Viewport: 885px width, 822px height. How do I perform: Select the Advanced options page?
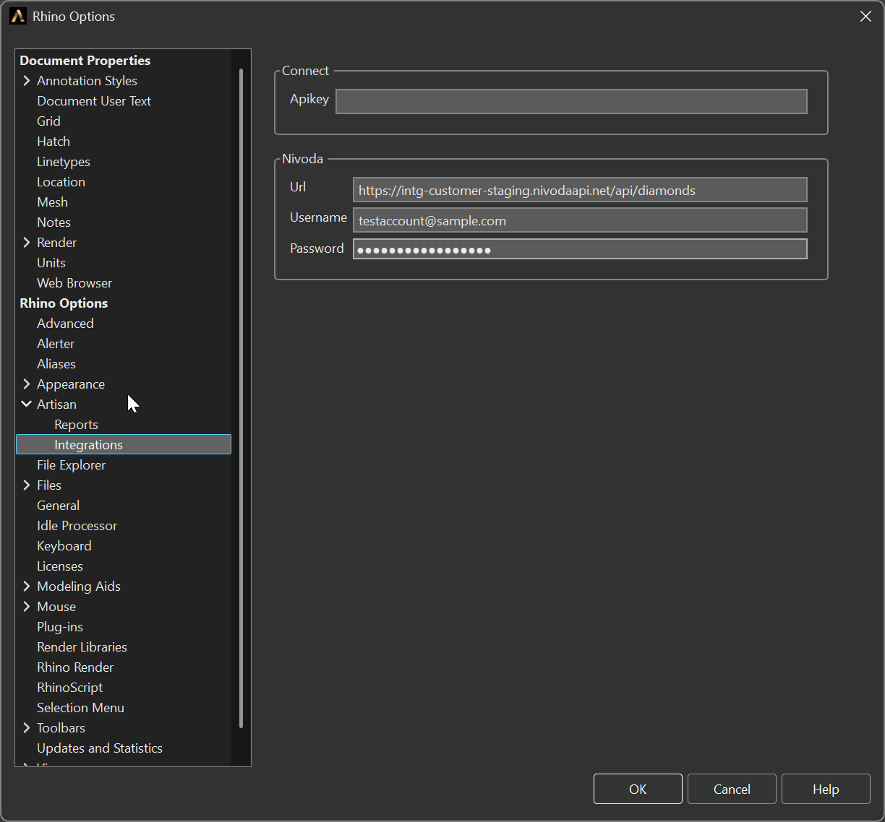(65, 323)
